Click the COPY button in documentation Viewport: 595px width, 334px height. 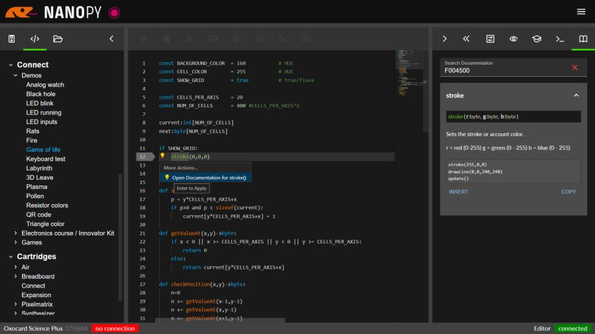pos(568,192)
